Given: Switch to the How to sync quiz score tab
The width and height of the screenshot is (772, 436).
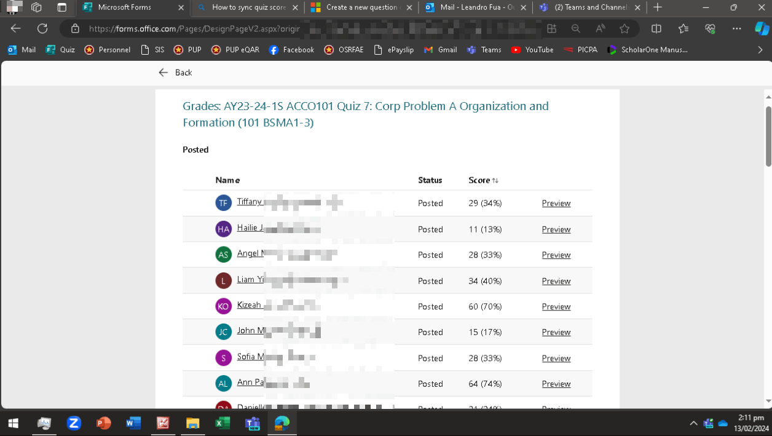Looking at the screenshot, I should 249,7.
